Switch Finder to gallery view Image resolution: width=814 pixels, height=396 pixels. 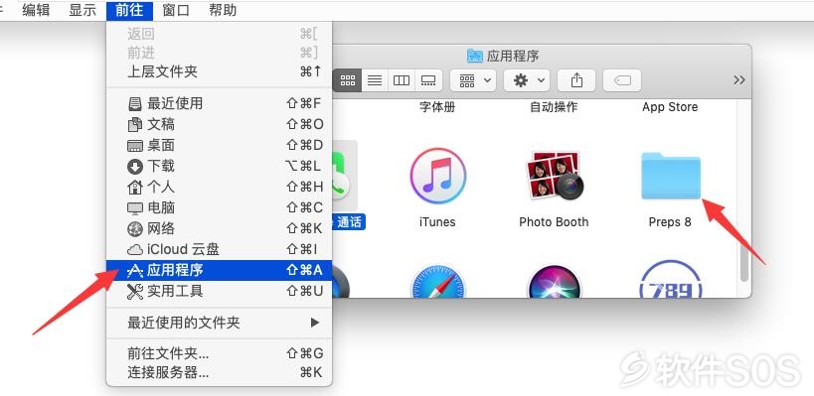428,80
